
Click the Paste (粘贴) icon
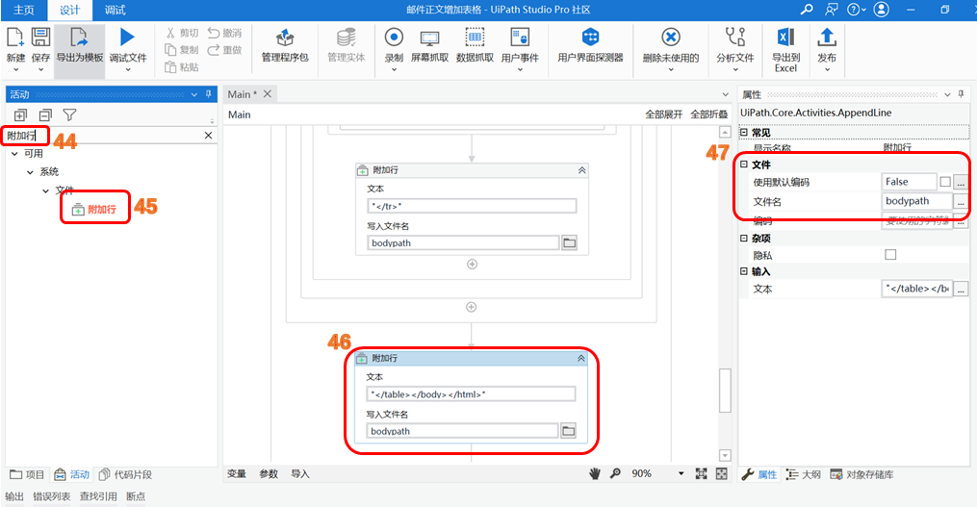[x=170, y=66]
